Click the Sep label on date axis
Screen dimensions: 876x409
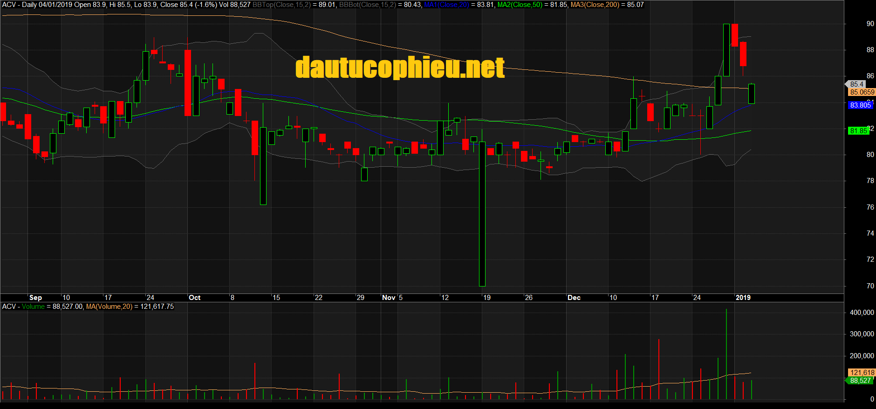pos(35,298)
